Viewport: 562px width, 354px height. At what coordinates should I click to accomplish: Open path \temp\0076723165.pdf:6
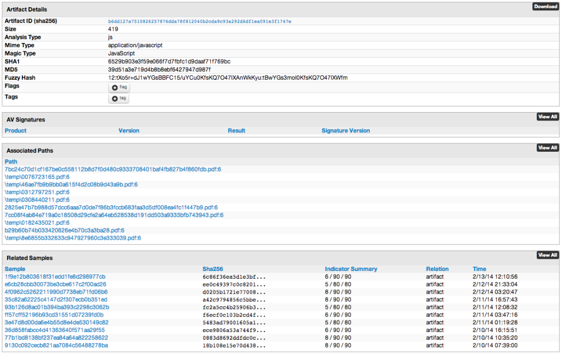click(x=37, y=177)
